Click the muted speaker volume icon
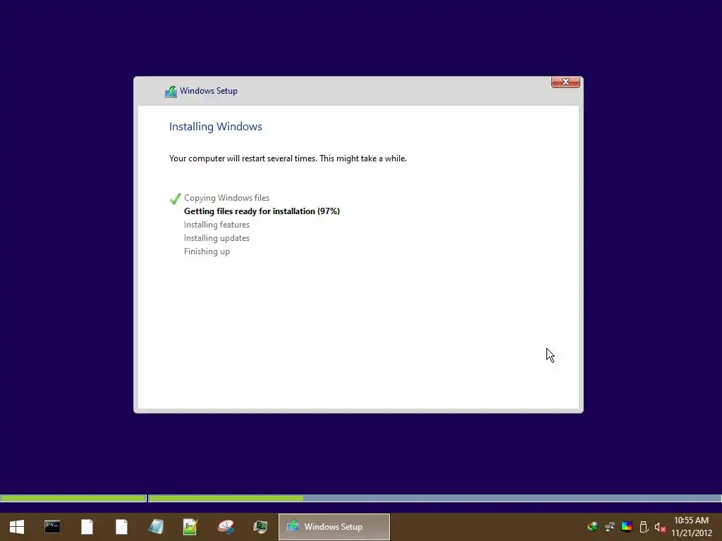 [660, 527]
